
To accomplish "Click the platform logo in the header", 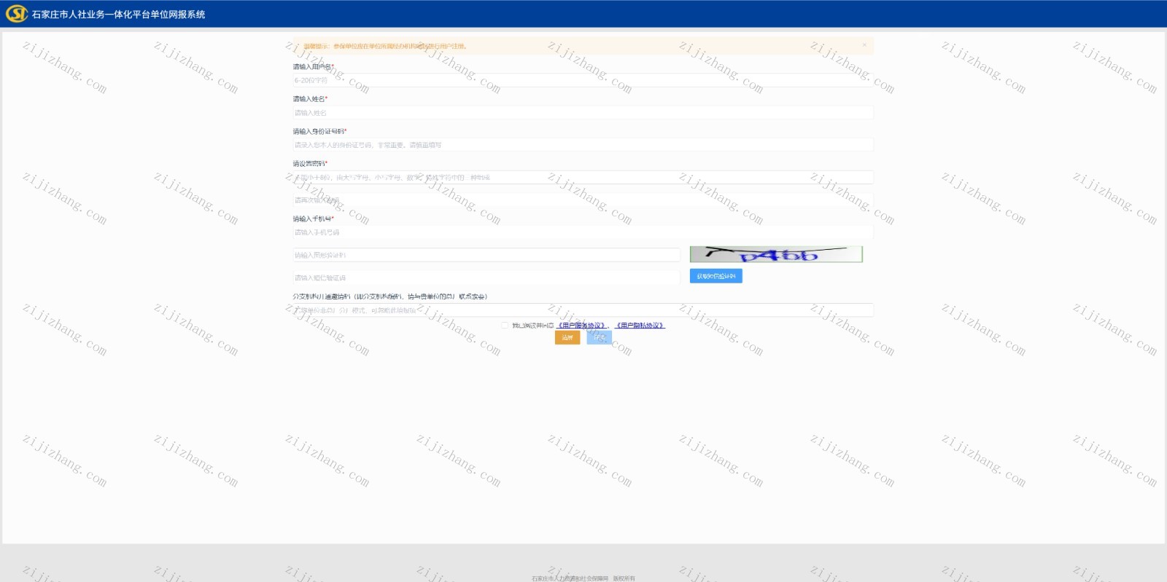I will click(16, 14).
